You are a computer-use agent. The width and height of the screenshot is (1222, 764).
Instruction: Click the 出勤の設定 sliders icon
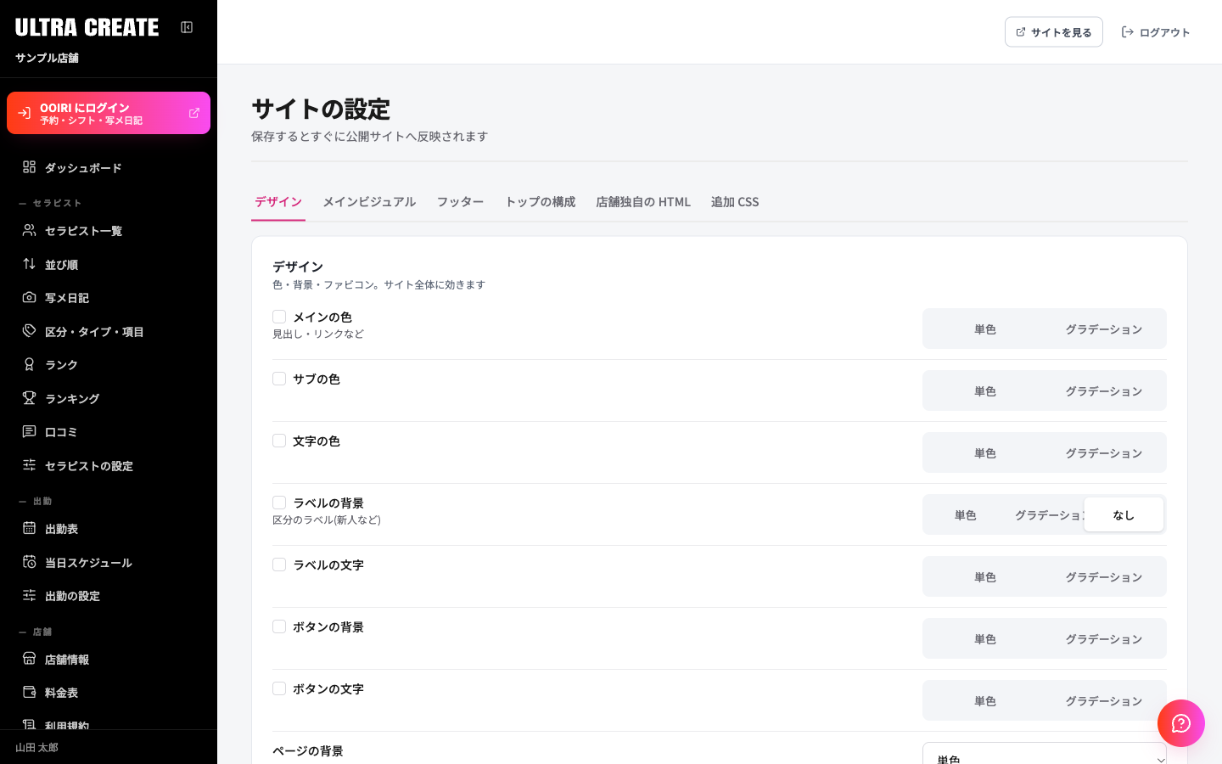[x=29, y=595]
